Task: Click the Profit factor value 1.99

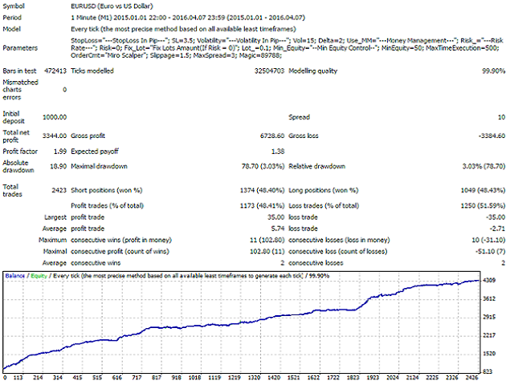Action: click(60, 152)
